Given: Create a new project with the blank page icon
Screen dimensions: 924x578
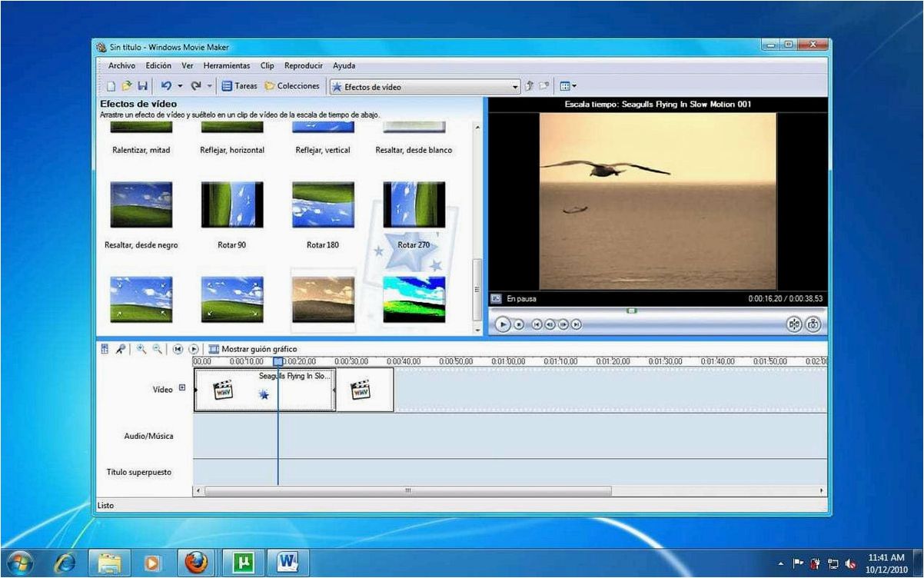Looking at the screenshot, I should 111,87.
